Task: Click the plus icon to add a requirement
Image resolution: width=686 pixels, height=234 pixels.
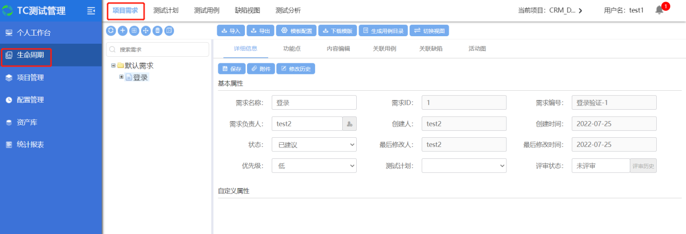Action: [123, 31]
